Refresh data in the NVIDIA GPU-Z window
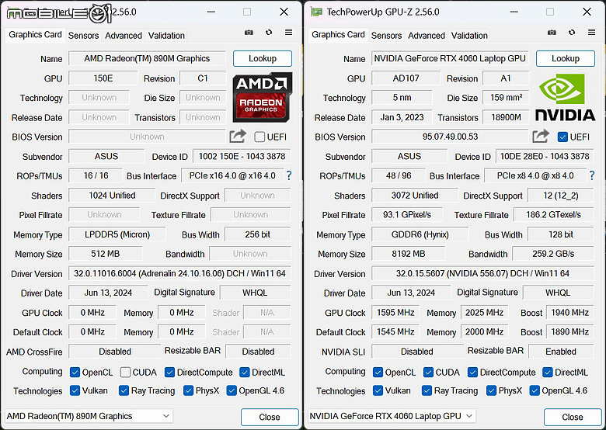Image resolution: width=606 pixels, height=430 pixels. click(x=572, y=33)
